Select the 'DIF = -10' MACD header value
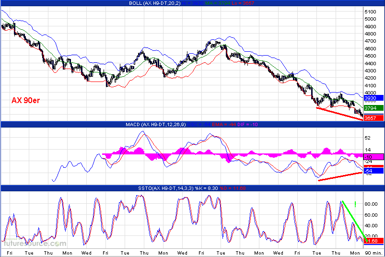The image size is (385, 257). pyautogui.click(x=247, y=125)
